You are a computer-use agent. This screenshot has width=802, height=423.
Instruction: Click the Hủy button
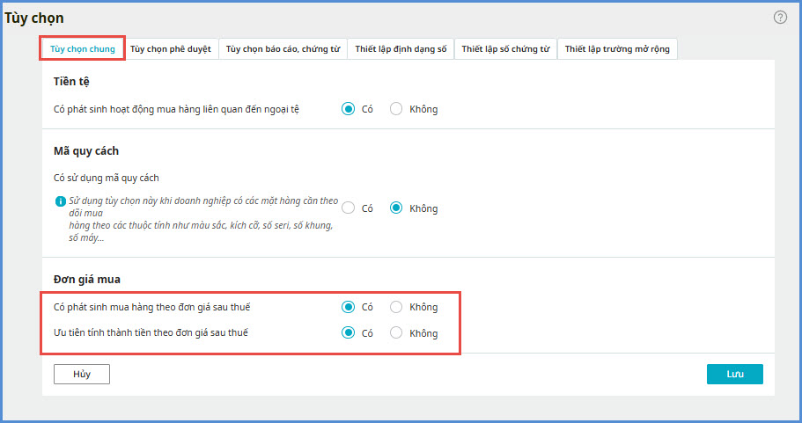tap(82, 374)
